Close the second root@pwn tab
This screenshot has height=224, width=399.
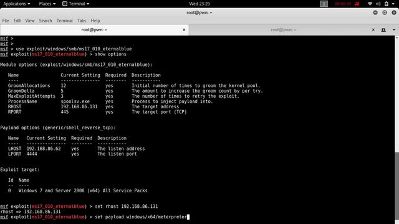pos(373,30)
